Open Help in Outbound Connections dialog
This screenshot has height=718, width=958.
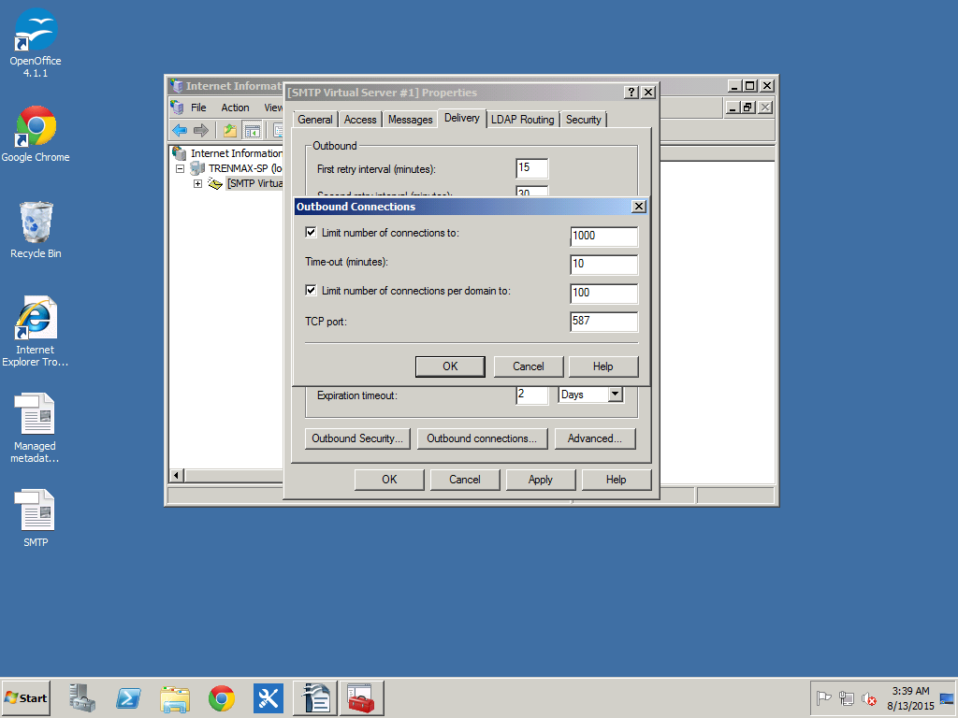[x=603, y=366]
